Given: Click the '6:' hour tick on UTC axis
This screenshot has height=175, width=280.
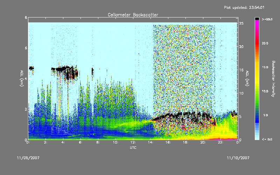Looking at the screenshot, I should coord(80,142).
